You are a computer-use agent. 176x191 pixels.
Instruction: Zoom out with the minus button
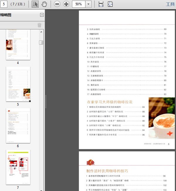click(57, 4)
